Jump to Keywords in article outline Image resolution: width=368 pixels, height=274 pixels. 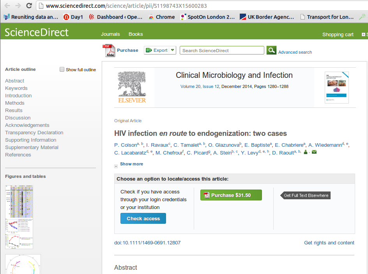click(16, 88)
